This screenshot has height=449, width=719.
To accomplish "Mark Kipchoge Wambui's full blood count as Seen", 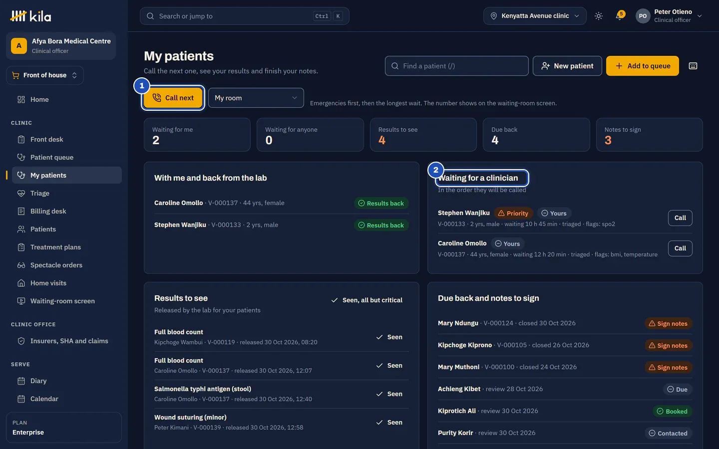I will click(389, 337).
